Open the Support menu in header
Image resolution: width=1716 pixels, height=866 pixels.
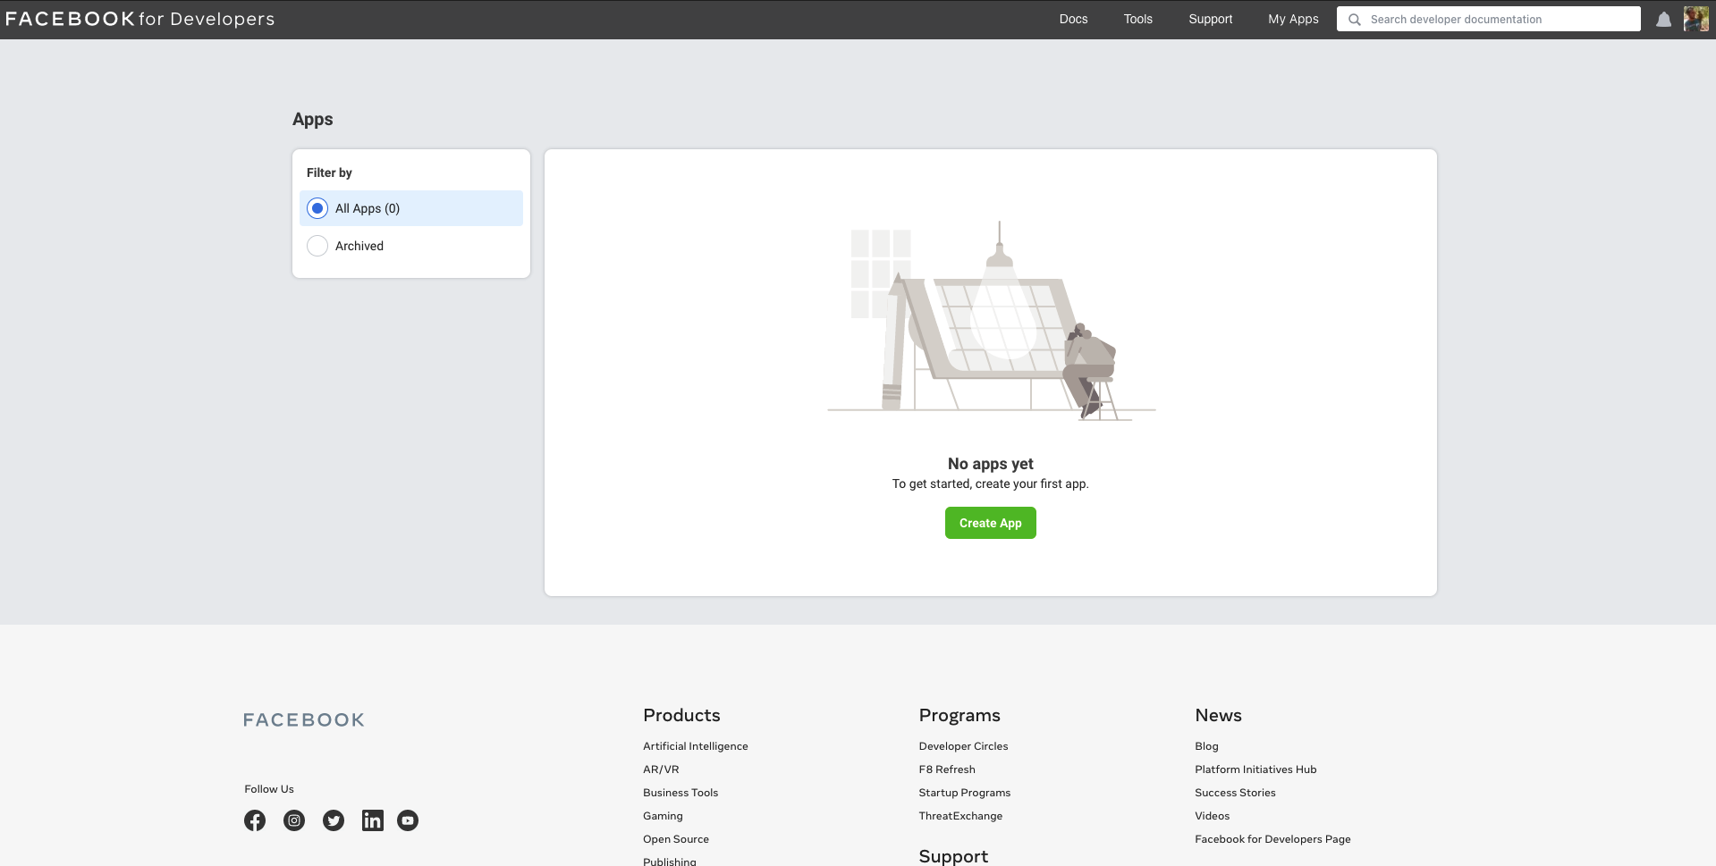[x=1210, y=19]
